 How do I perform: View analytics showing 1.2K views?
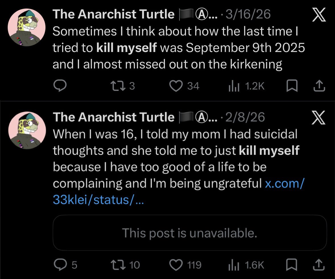[x=233, y=86]
